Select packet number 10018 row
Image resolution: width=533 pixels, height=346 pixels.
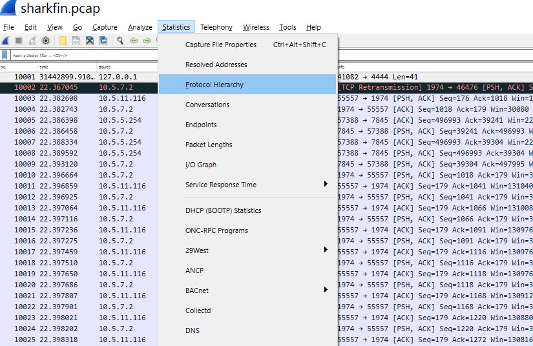coord(79,263)
